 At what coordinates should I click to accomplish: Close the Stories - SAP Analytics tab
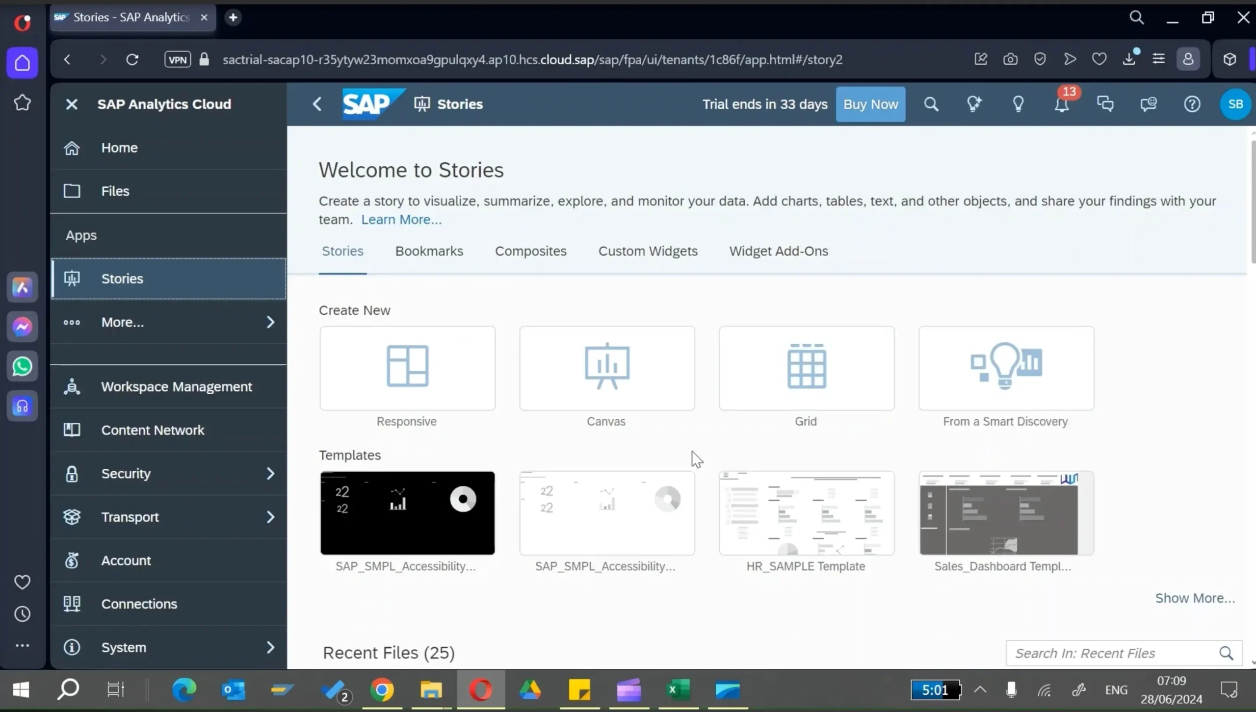tap(204, 18)
